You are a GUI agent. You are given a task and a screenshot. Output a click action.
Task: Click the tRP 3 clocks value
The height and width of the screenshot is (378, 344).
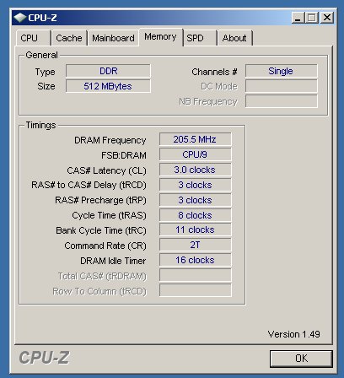coord(196,200)
